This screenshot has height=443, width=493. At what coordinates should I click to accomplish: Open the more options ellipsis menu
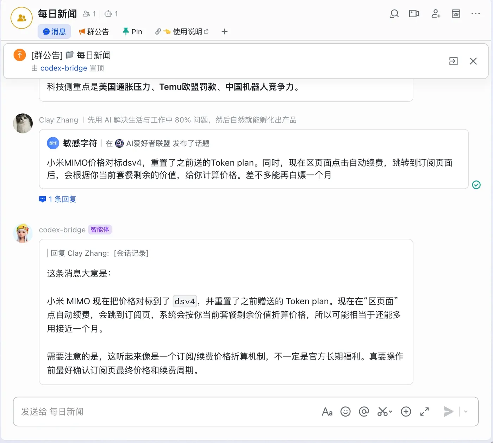476,14
